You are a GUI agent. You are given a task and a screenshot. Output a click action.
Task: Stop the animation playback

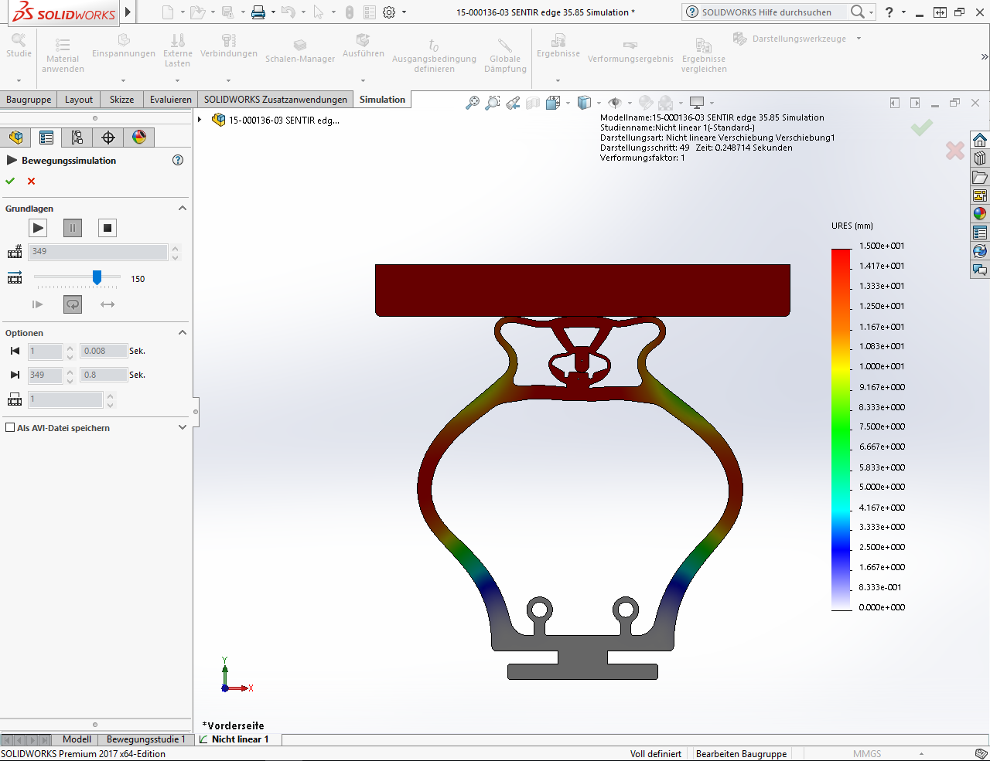click(x=108, y=228)
